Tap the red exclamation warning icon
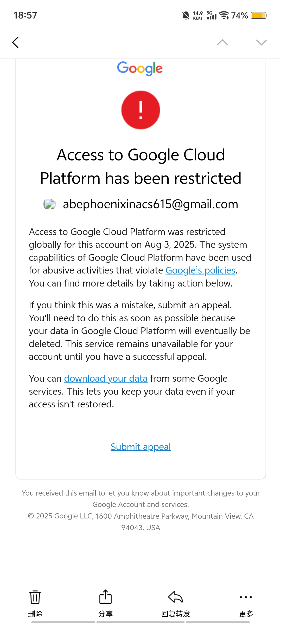Image resolution: width=281 pixels, height=624 pixels. [x=141, y=110]
